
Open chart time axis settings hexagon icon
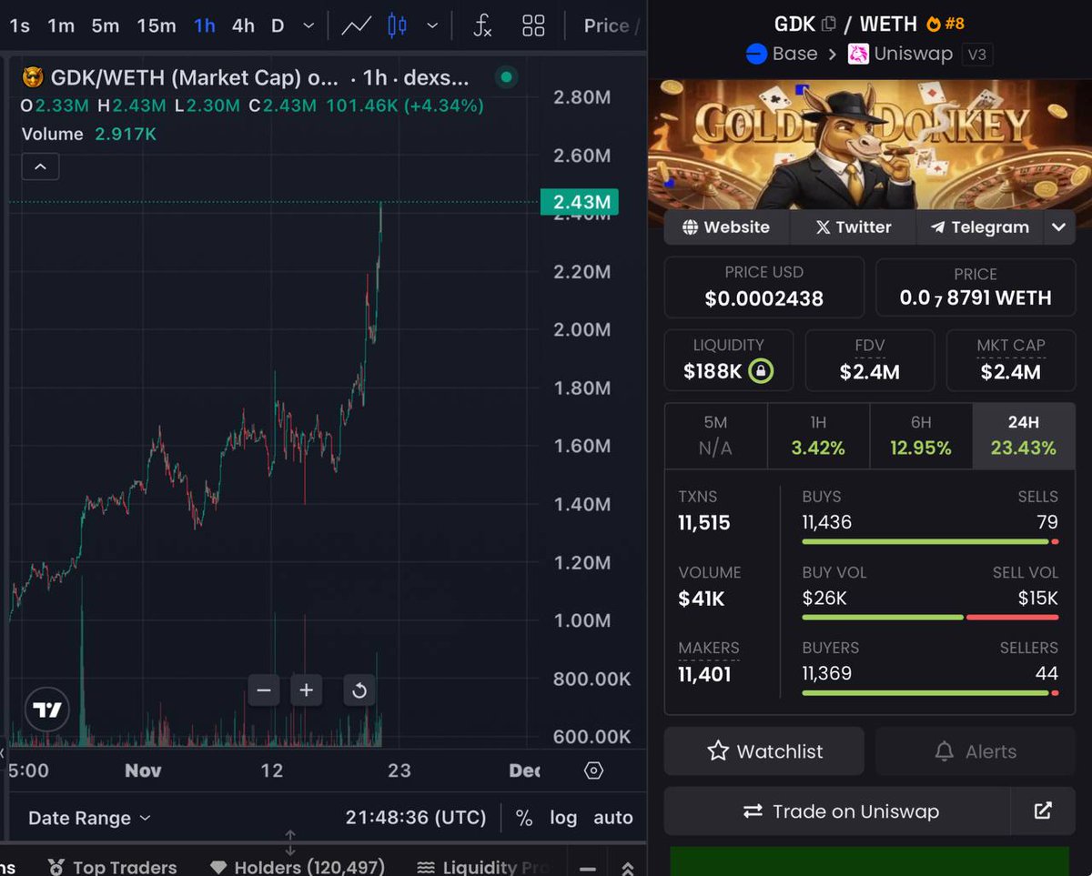click(593, 770)
